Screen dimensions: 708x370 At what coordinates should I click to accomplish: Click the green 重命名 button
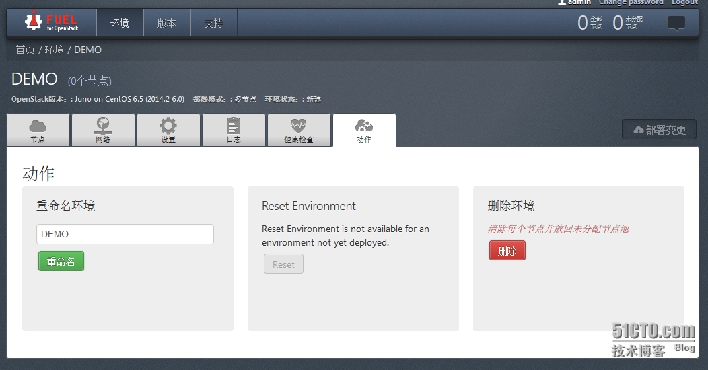(61, 261)
